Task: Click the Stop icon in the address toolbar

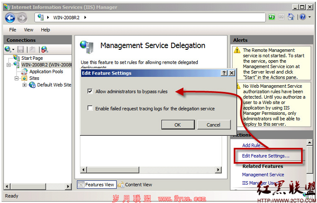Action: tap(281, 17)
